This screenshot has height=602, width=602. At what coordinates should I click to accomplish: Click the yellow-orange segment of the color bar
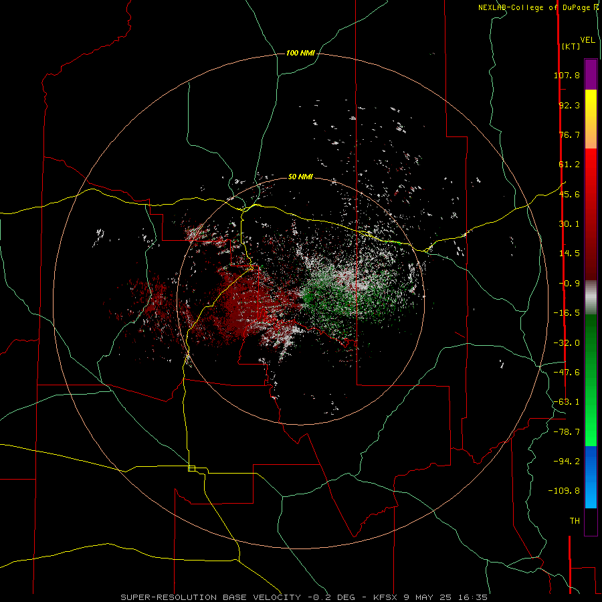point(591,119)
